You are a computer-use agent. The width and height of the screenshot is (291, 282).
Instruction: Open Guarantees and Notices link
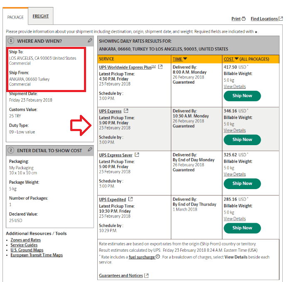[x=121, y=275]
